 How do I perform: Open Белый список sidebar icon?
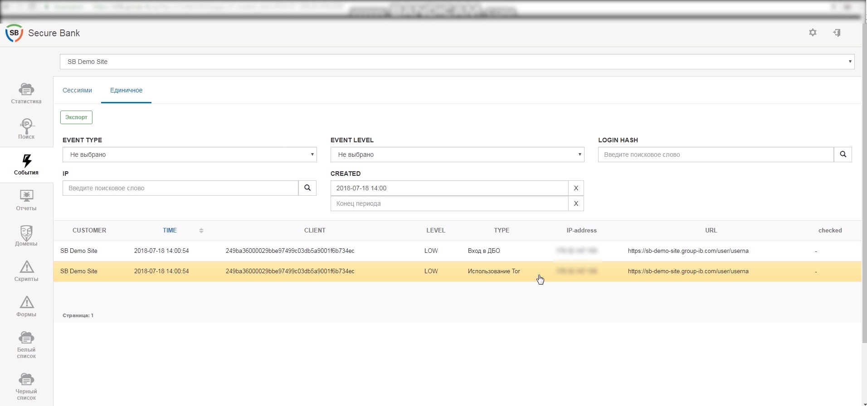[26, 345]
